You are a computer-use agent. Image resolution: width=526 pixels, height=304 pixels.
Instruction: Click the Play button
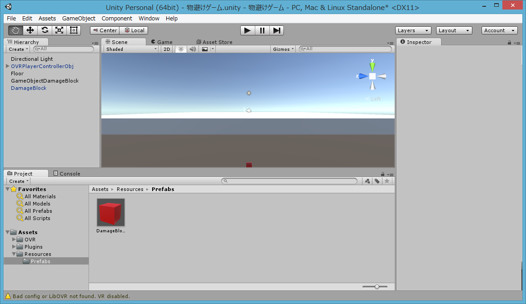[248, 30]
